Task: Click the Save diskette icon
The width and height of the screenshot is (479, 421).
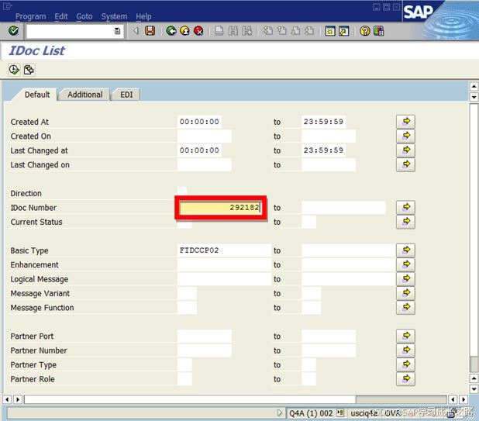Action: tap(150, 31)
